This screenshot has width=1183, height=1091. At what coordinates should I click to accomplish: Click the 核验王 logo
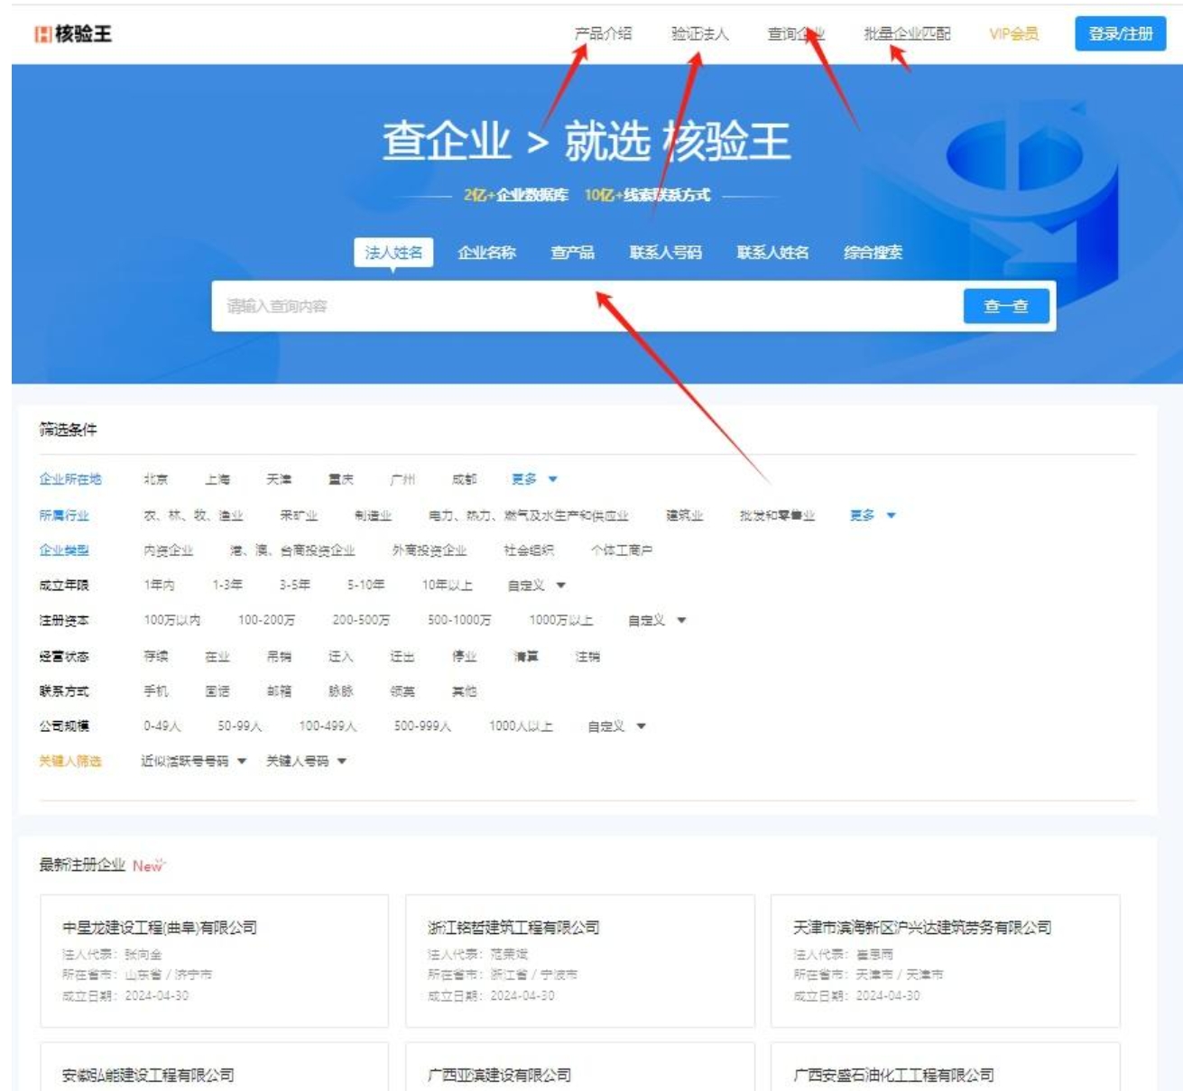pos(73,34)
